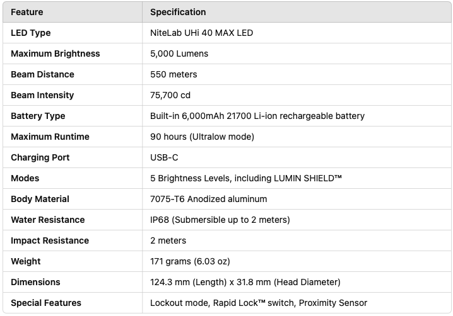Select the Beam Distance label
The image size is (453, 316).
coord(42,74)
